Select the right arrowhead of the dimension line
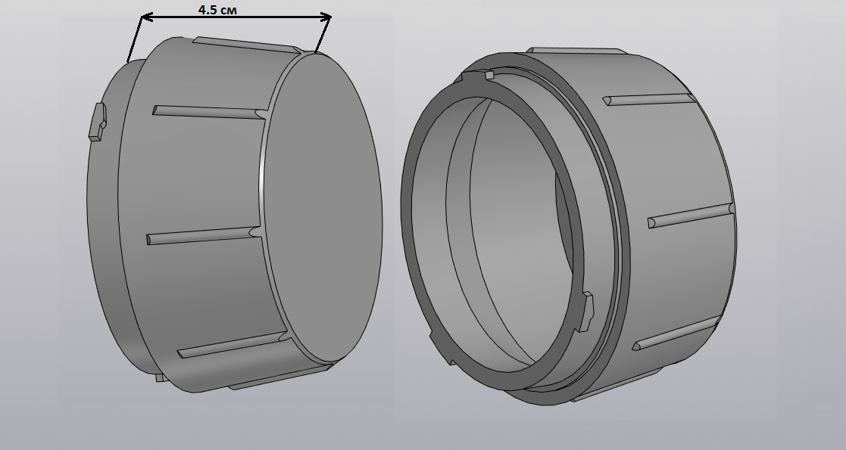Viewport: 846px width, 450px height. coord(326,17)
